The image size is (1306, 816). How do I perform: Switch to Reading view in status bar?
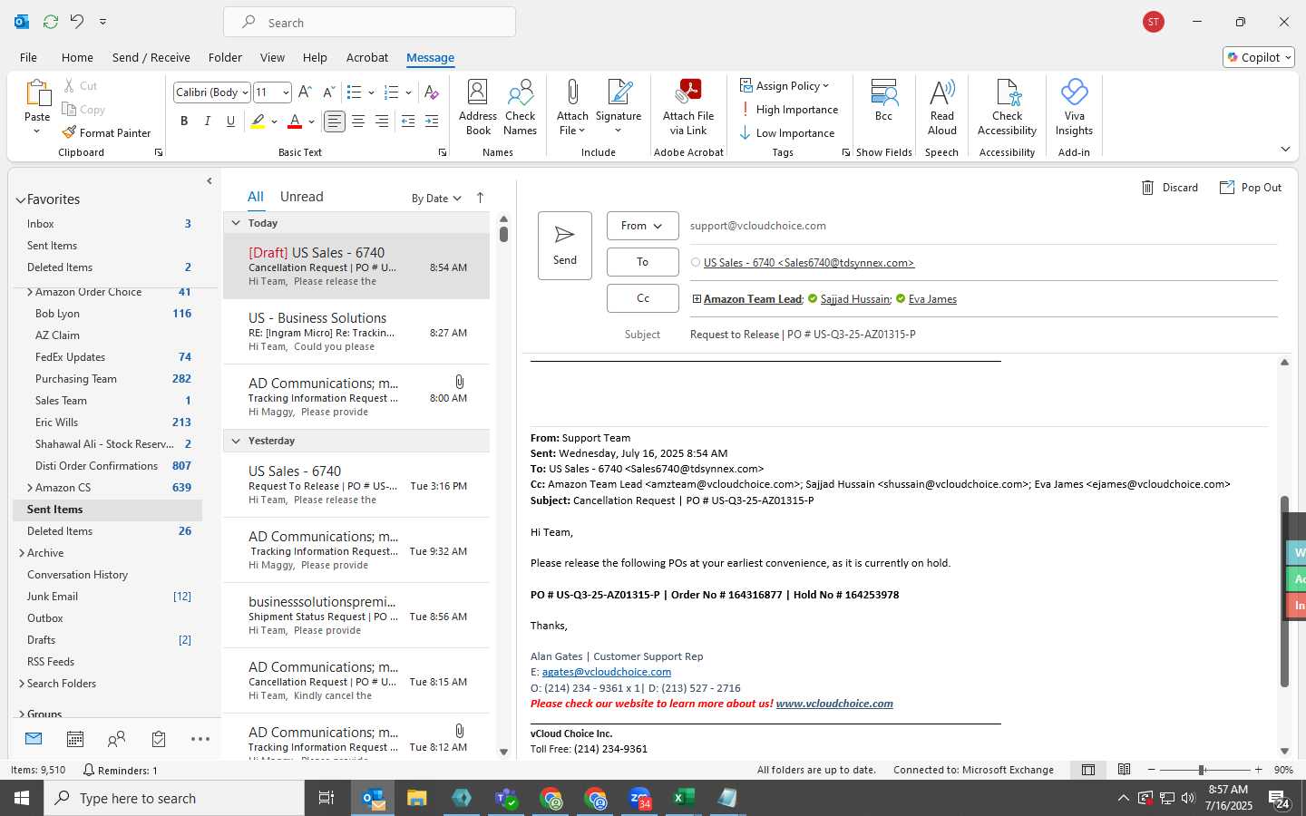point(1124,770)
